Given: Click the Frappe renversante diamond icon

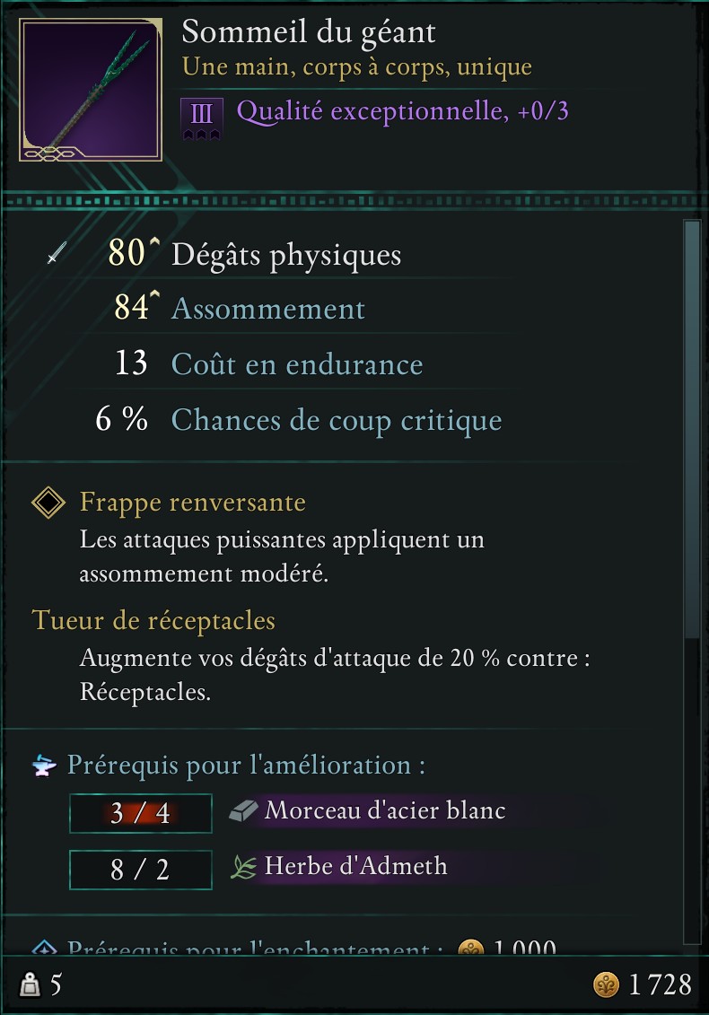Looking at the screenshot, I should [48, 503].
